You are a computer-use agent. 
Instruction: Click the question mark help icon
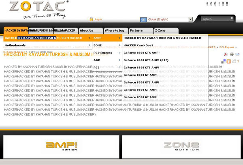[x=238, y=61]
